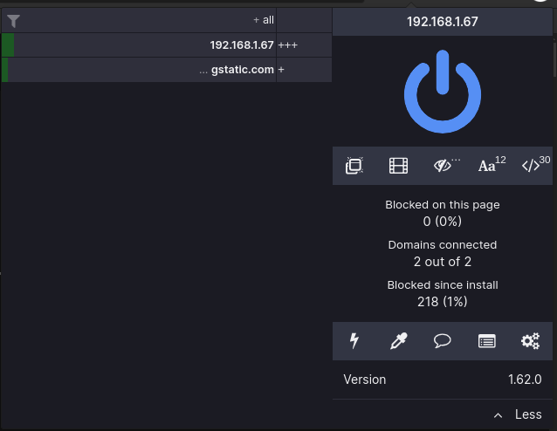Toggle the block large media icon

[x=398, y=166]
